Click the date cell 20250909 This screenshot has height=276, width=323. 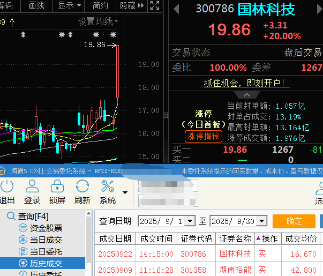(x=115, y=270)
